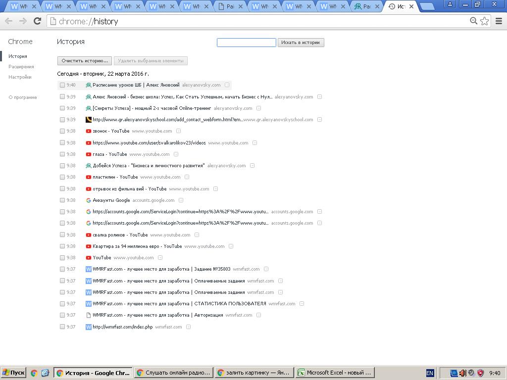Open dropdown menu for '[Секреты Успеха]' entry

(258, 108)
